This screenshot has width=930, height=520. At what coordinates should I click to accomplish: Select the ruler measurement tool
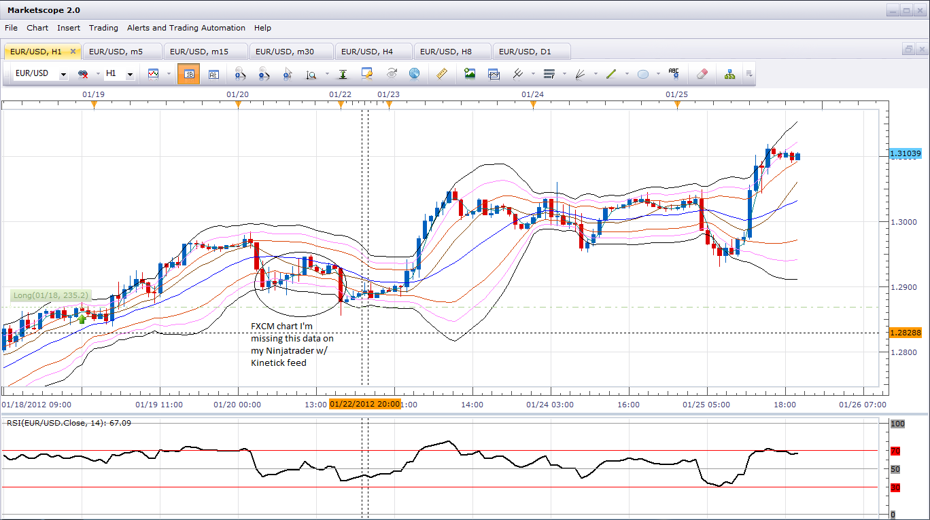[x=441, y=74]
